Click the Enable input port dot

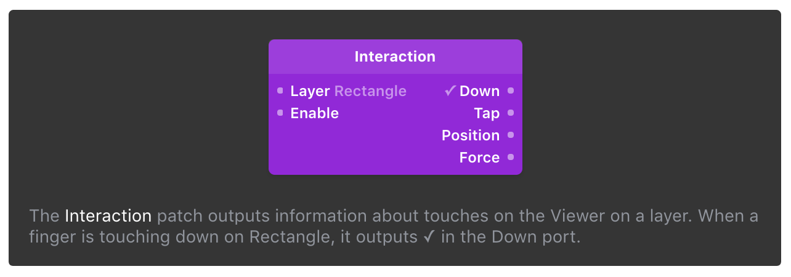[280, 113]
